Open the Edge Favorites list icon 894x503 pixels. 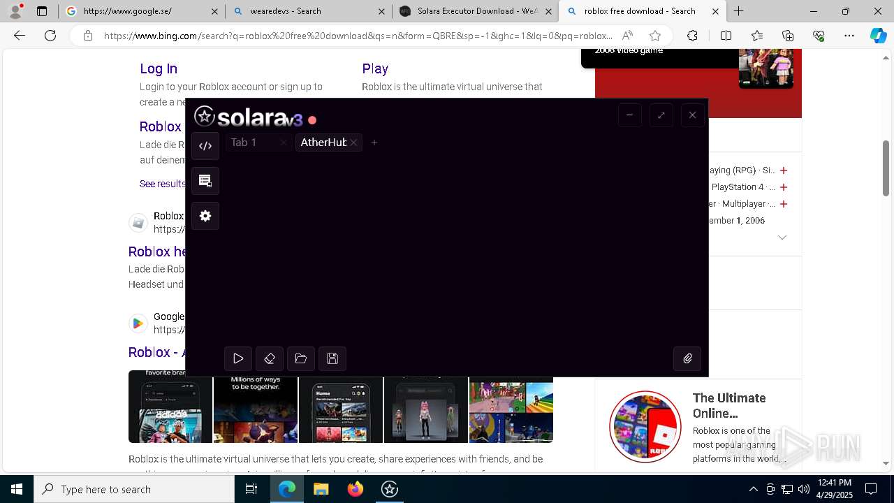757,36
